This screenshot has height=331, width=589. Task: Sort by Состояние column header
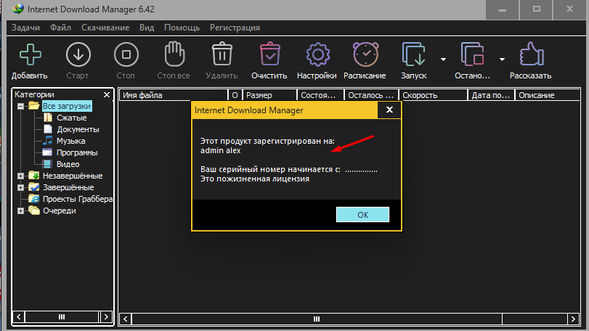click(321, 95)
